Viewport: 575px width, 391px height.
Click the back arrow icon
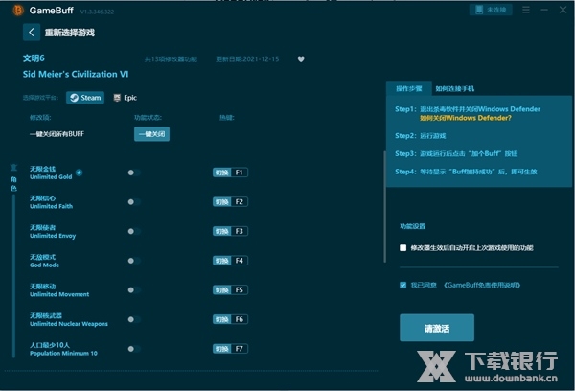tap(32, 33)
